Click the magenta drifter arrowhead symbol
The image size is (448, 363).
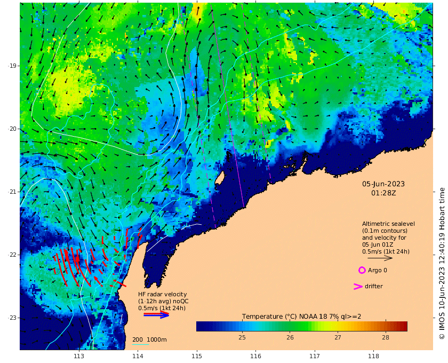tap(358, 286)
